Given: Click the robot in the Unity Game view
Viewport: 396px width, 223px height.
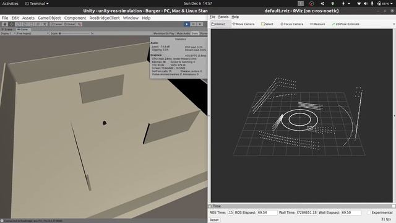Looking at the screenshot, I should (x=105, y=123).
